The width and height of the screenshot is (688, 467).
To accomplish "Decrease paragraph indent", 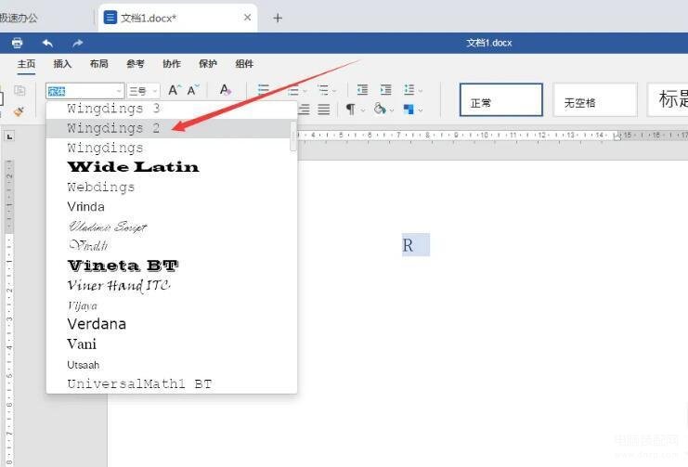I will [362, 90].
